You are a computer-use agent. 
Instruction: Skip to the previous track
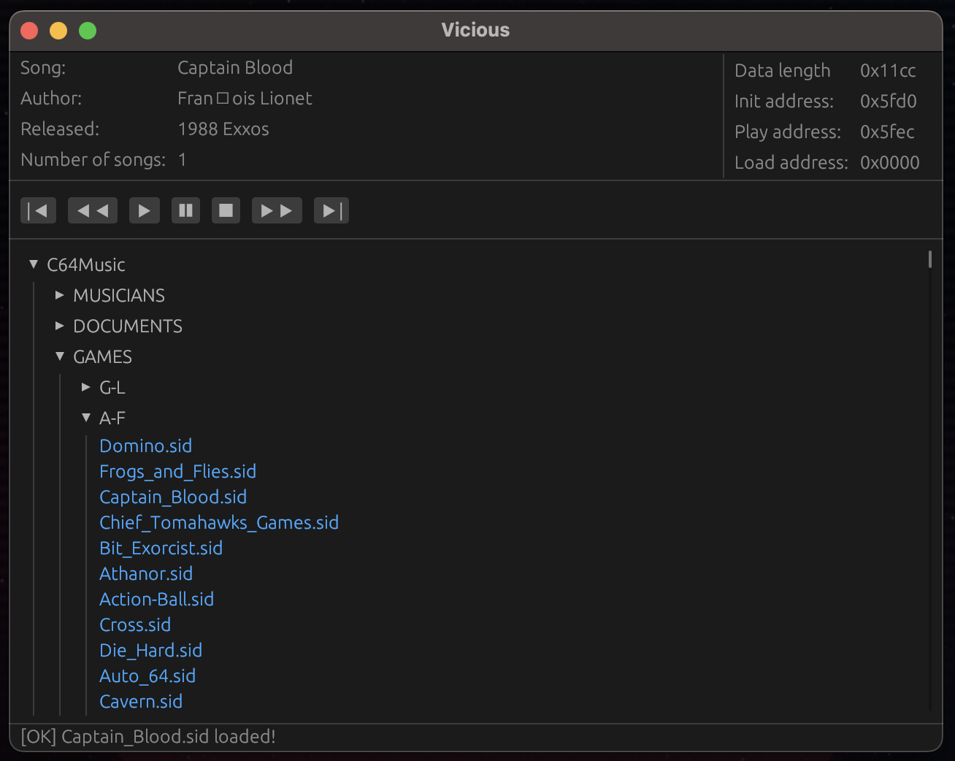pos(38,210)
